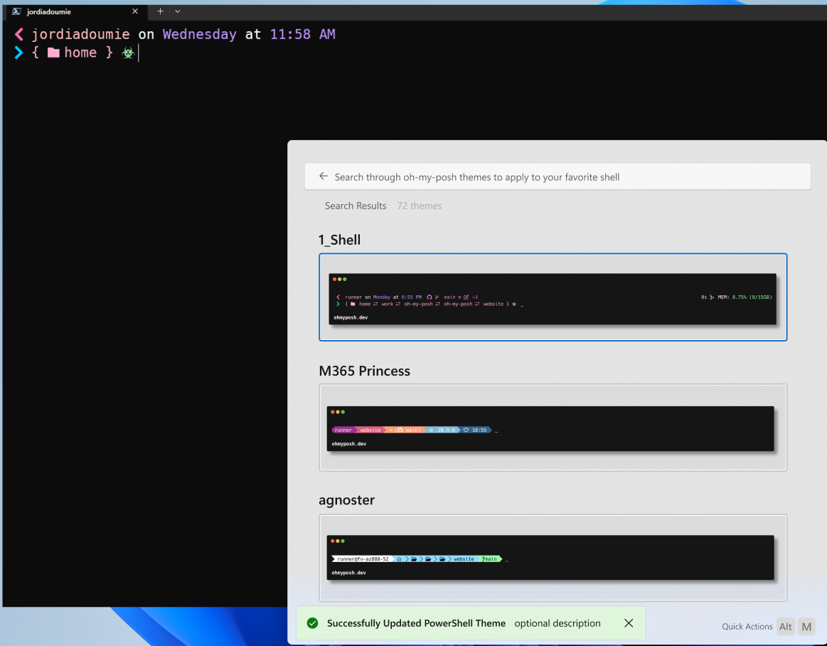Click the pink folder icon in prompt
Image resolution: width=827 pixels, height=646 pixels.
click(53, 53)
